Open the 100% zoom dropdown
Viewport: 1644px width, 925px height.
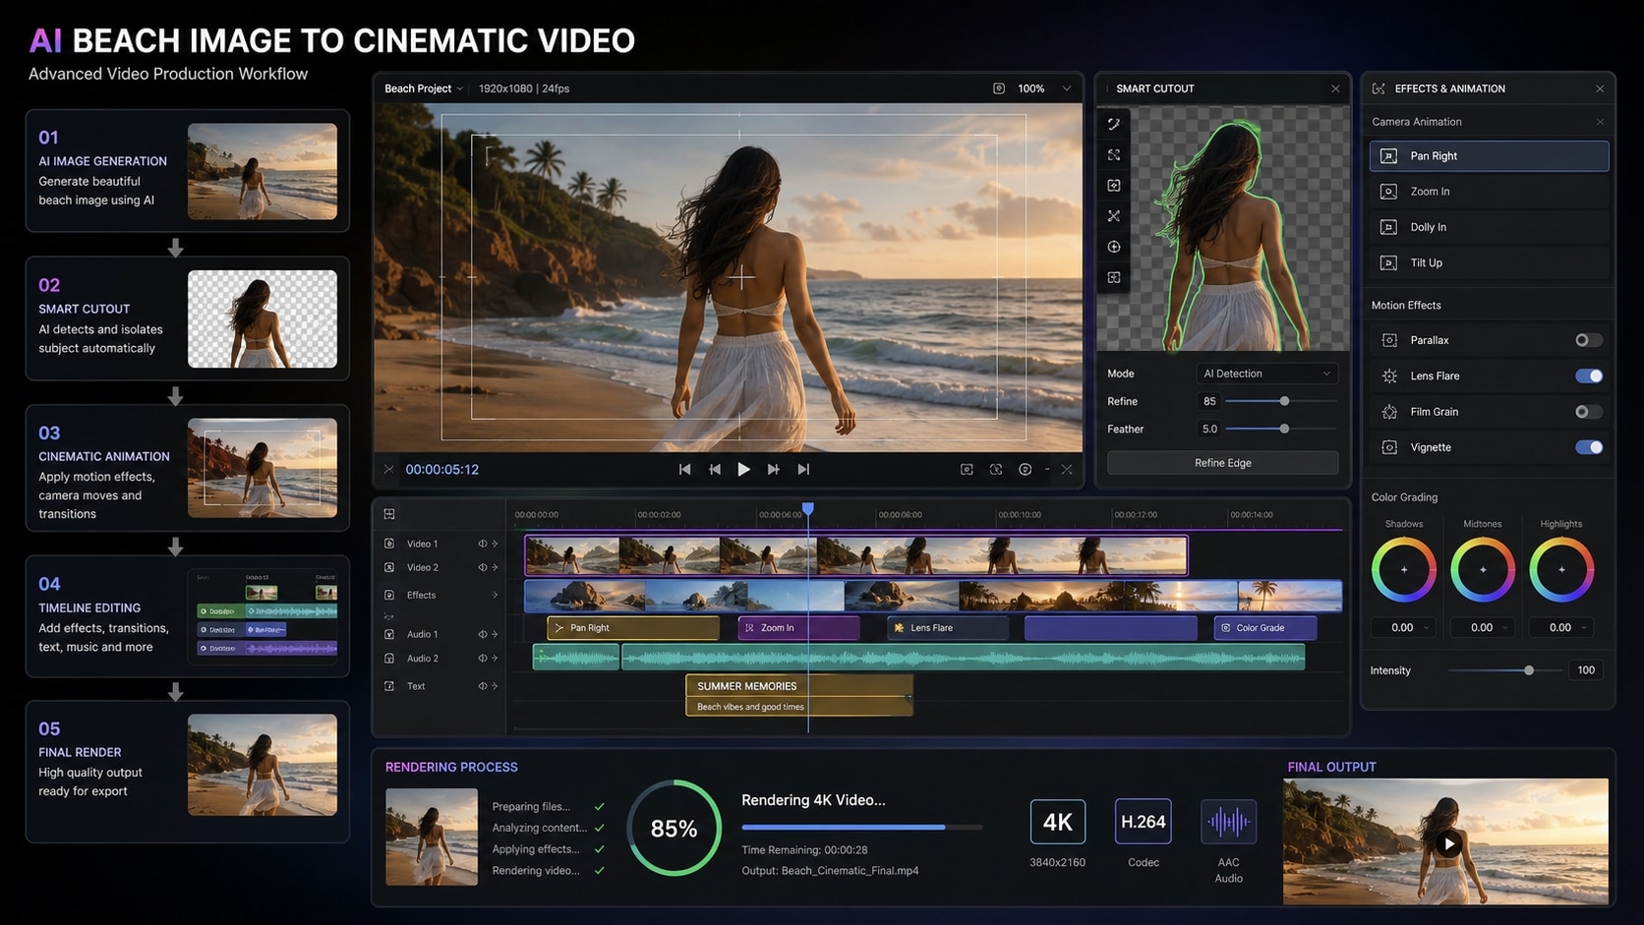1066,88
